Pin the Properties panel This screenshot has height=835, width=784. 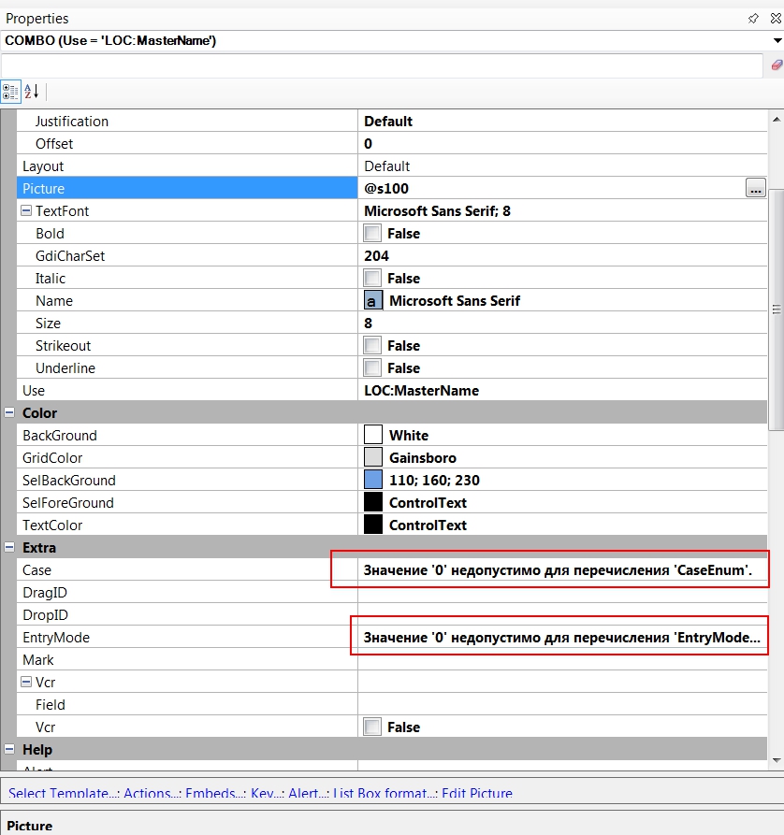(753, 19)
